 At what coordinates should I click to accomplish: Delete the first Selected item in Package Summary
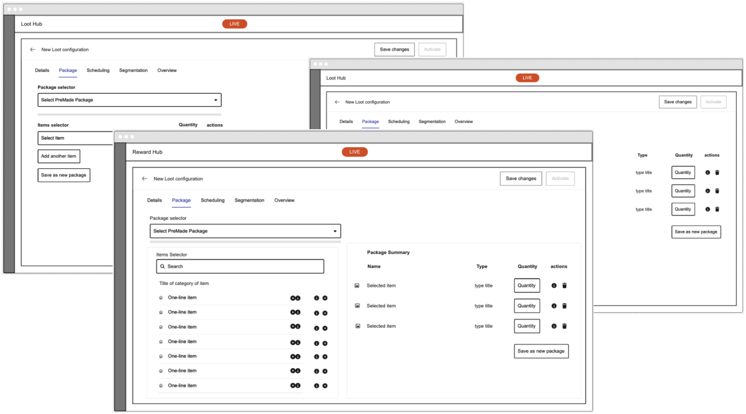click(564, 286)
